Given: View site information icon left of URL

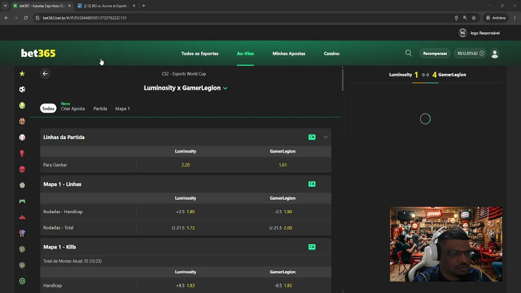Looking at the screenshot, I should [37, 18].
